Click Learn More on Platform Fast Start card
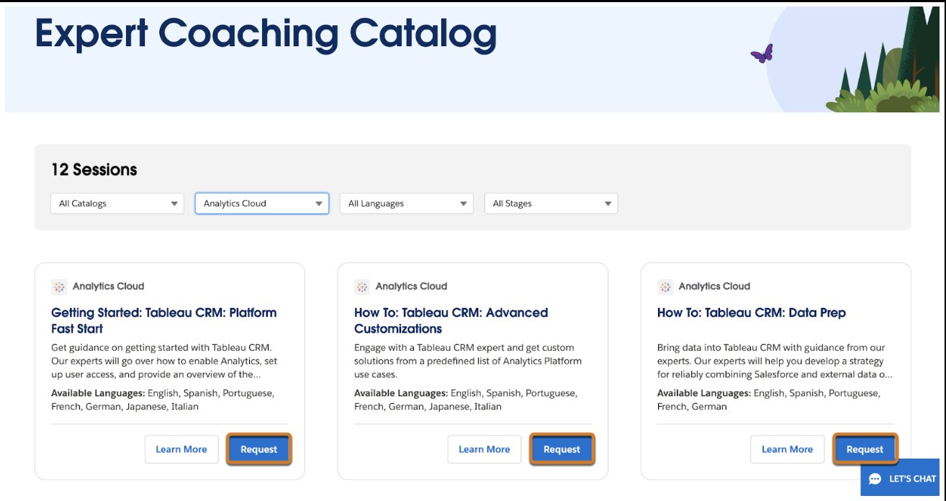 (181, 449)
